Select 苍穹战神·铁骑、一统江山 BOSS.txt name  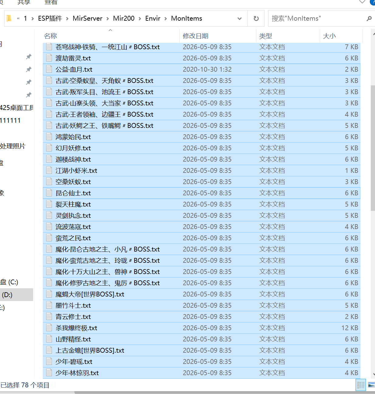pyautogui.click(x=107, y=47)
